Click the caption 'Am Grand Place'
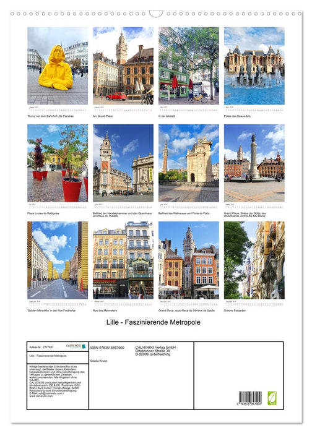Viewport: 312px width, 433px height. [x=103, y=116]
